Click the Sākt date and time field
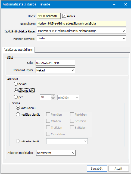The width and height of the screenshot is (131, 174). click(55, 63)
